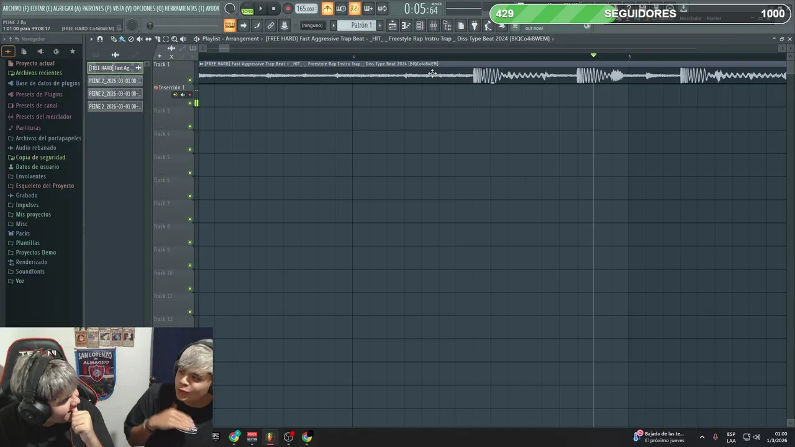The height and width of the screenshot is (447, 795).
Task: Open browser sounds tab waveform icon
Action: (8, 52)
